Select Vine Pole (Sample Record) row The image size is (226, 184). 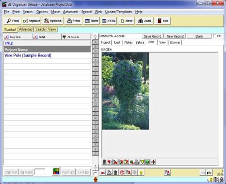coord(47,55)
